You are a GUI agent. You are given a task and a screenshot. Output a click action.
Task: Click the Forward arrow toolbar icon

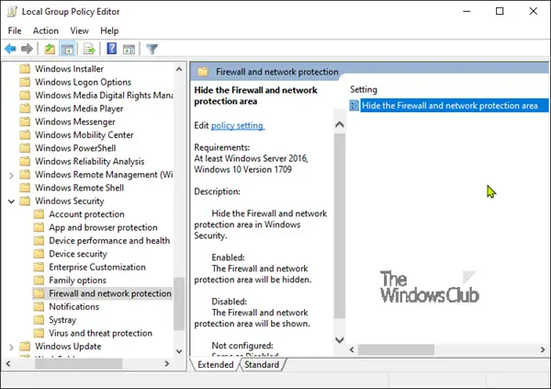(x=27, y=49)
